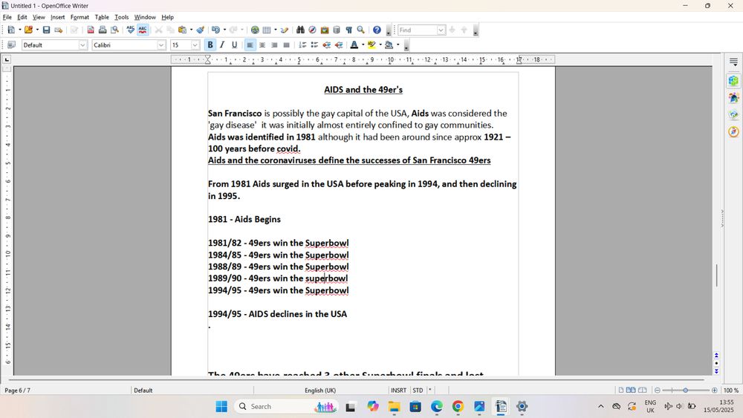Toggle AutoSpellcheck red-underline ABC icon
Image resolution: width=743 pixels, height=418 pixels.
tap(143, 30)
